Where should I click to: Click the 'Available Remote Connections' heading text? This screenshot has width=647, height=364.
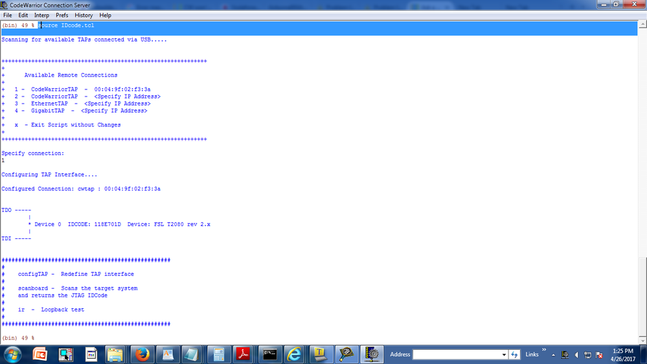pyautogui.click(x=71, y=75)
